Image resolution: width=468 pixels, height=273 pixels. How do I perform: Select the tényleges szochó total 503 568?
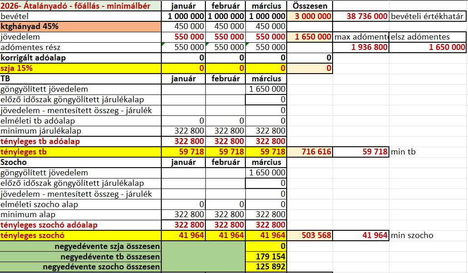click(x=311, y=235)
